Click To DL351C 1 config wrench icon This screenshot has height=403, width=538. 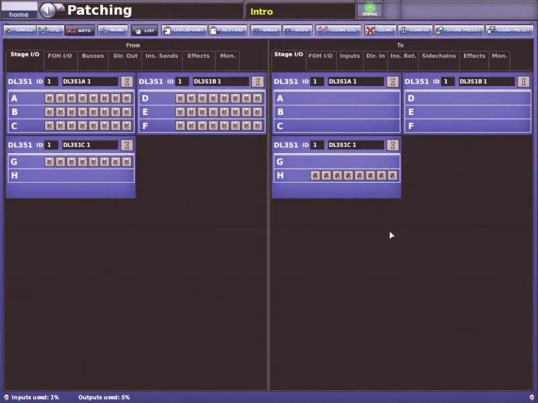tap(393, 145)
